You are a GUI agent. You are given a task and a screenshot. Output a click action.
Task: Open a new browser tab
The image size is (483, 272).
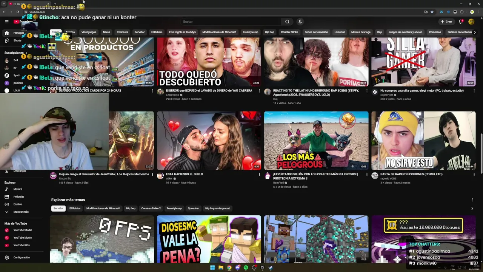[55, 4]
